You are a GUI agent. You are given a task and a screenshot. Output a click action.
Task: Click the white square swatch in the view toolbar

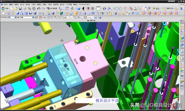98,8
